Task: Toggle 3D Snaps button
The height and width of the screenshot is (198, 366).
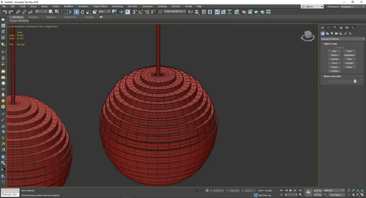Action: click(135, 12)
